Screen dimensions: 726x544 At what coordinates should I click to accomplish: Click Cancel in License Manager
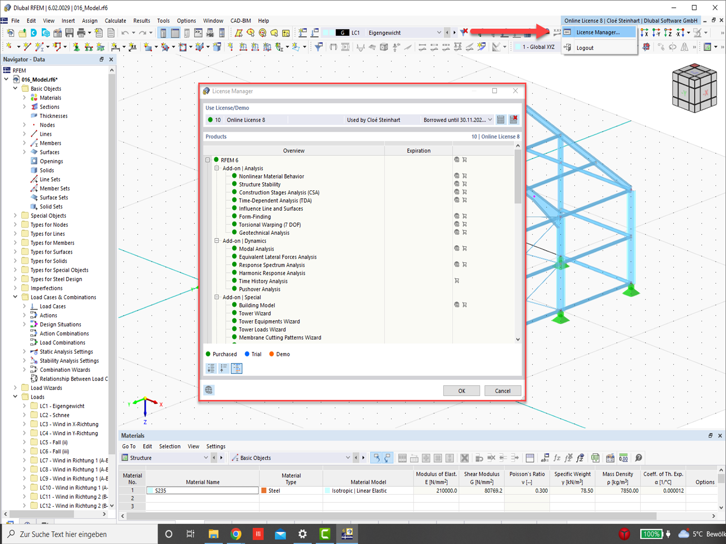(502, 391)
